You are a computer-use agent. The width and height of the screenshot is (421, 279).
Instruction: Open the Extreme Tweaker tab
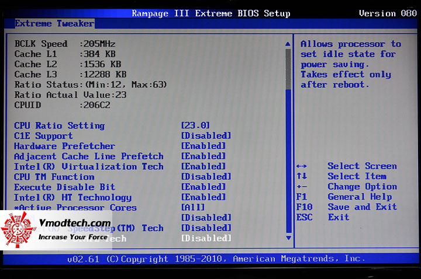[54, 23]
